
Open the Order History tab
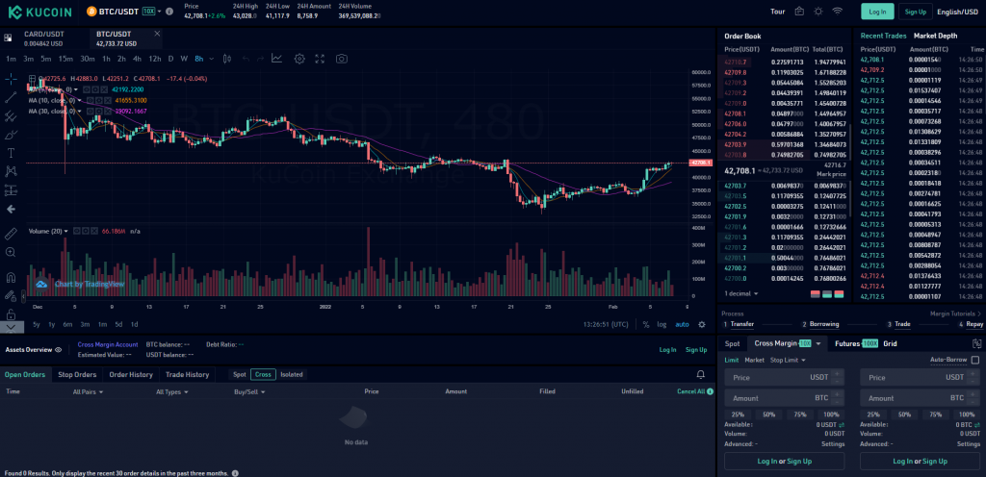(x=131, y=375)
